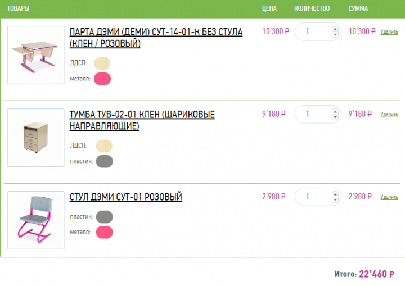Click the drawer cabinet thumbnail image

(35, 138)
